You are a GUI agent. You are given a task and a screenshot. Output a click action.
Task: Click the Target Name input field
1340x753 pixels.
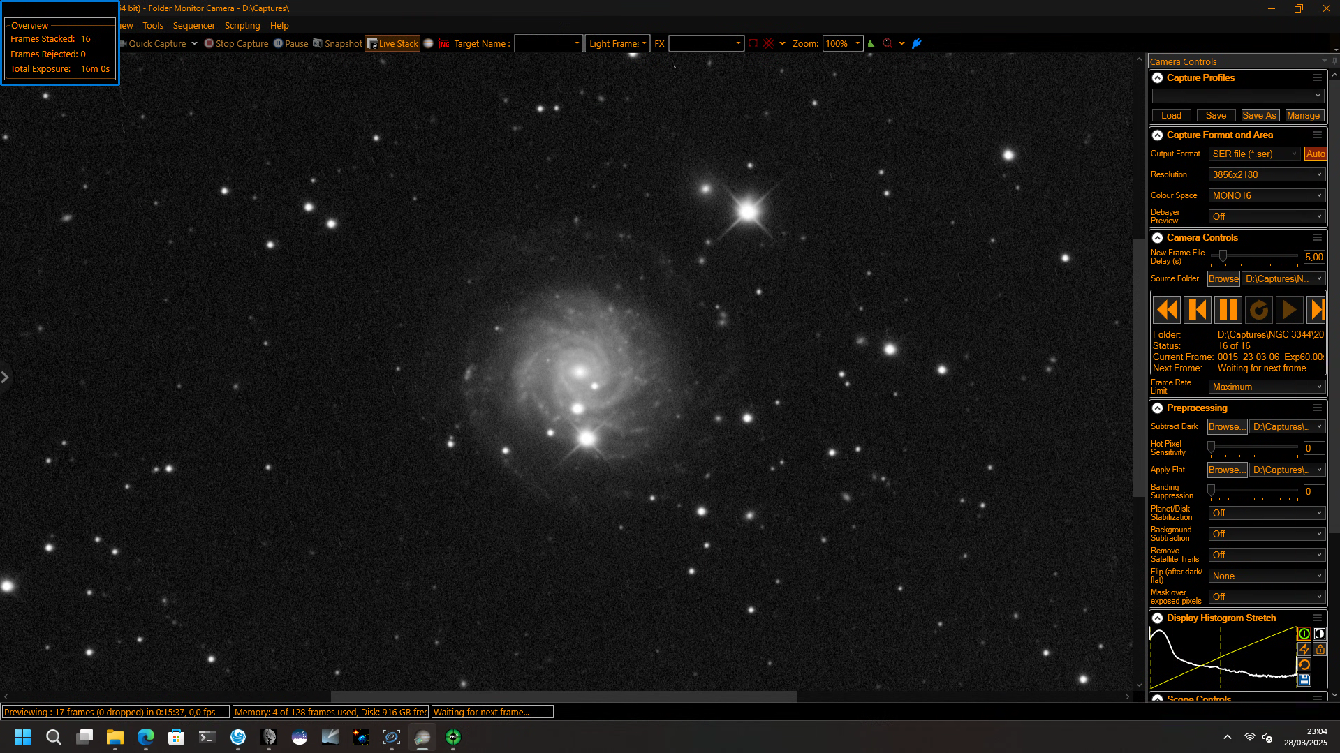548,43
